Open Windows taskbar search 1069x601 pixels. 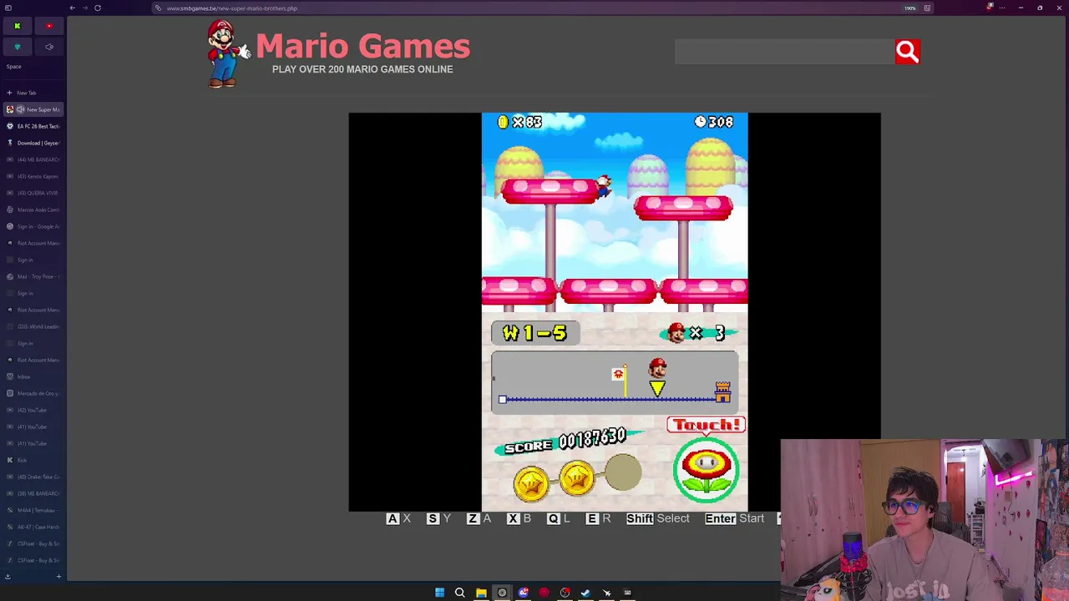coord(460,593)
